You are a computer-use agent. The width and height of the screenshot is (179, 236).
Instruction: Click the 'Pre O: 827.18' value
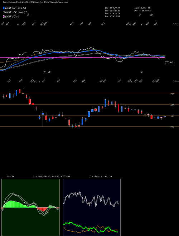112,8
